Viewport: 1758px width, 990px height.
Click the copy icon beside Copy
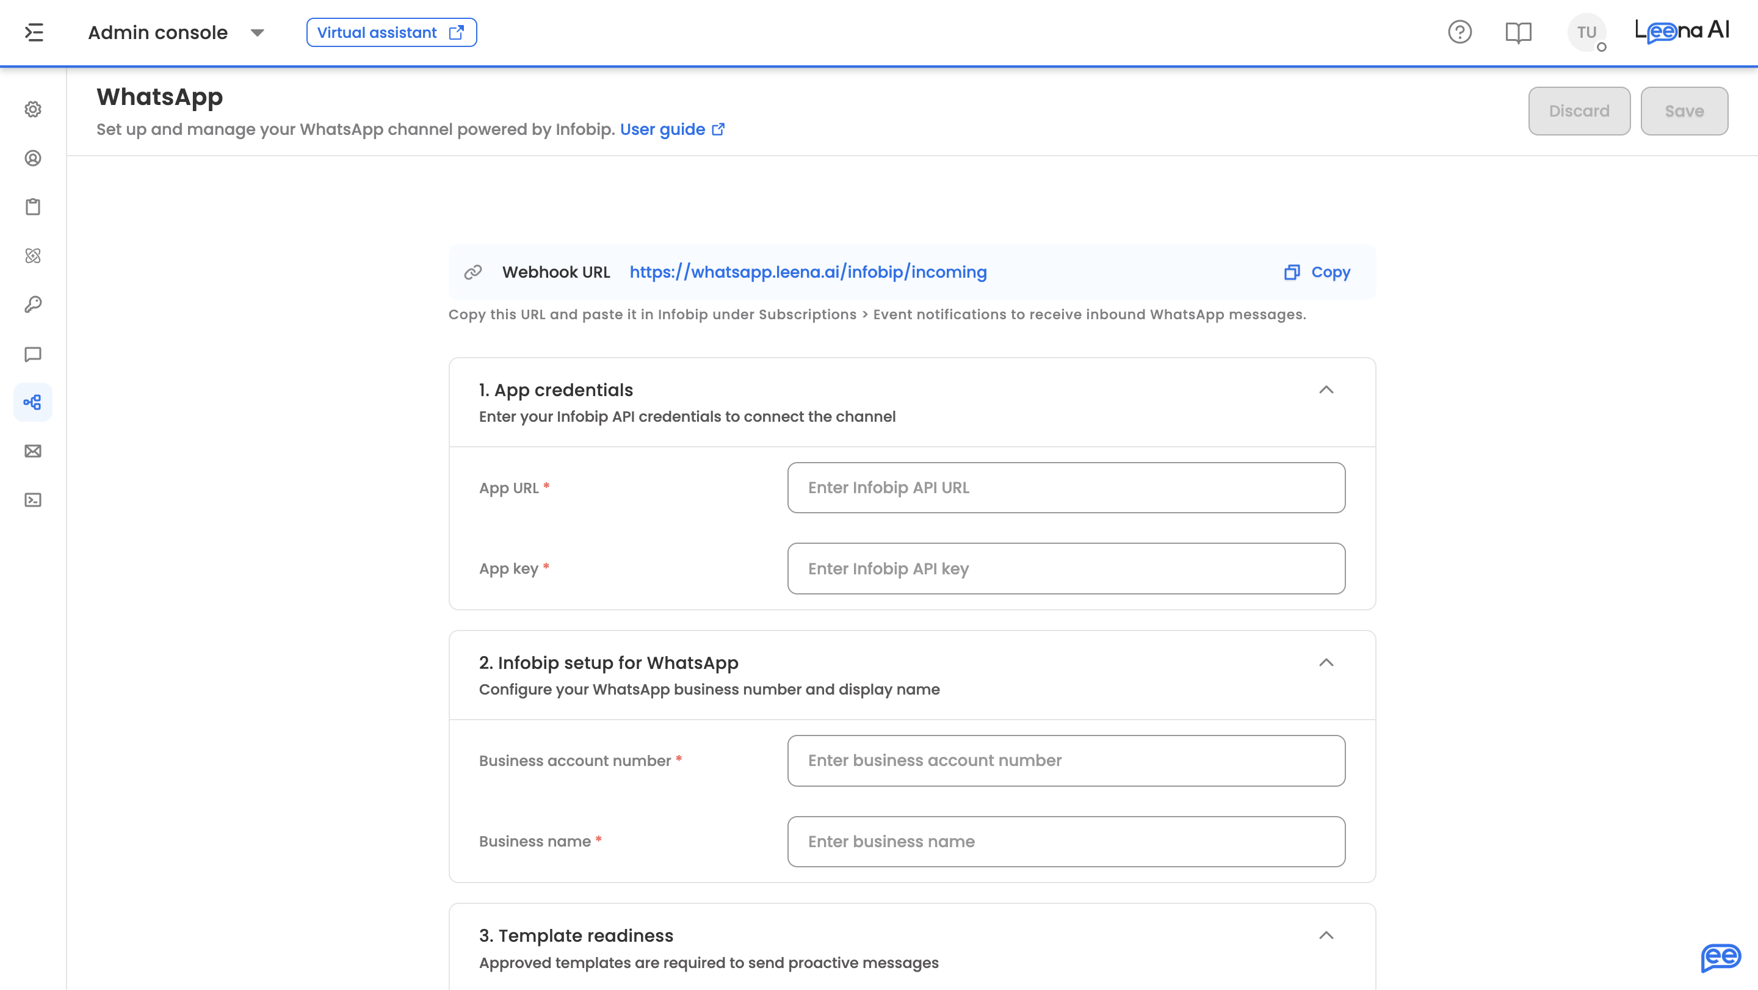(1291, 272)
